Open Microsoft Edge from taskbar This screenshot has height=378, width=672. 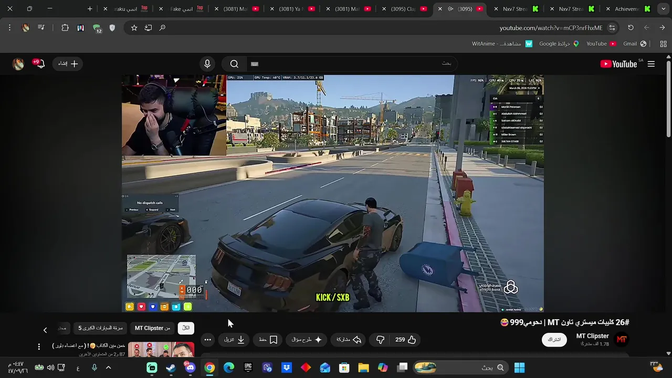point(228,367)
